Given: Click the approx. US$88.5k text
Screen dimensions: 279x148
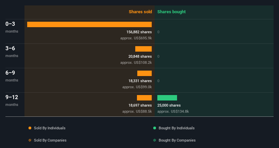Looking at the screenshot, I should 137,111.
